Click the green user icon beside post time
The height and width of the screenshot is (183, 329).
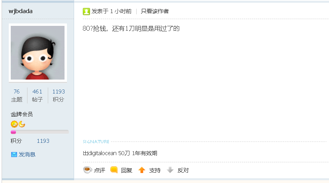(86, 11)
